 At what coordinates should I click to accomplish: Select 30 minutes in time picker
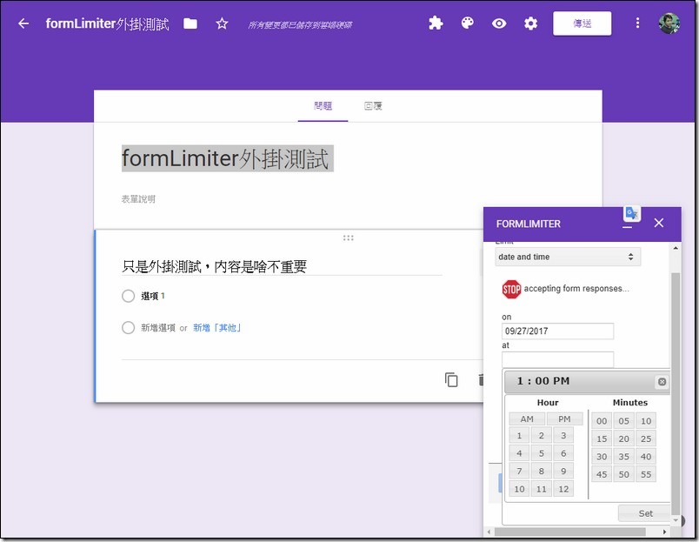602,457
